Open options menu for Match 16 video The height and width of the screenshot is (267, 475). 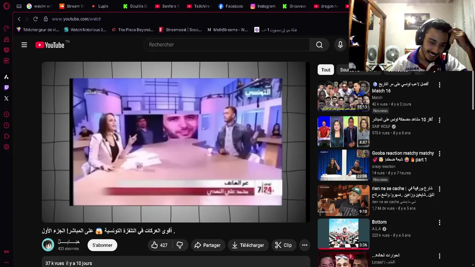(x=439, y=85)
